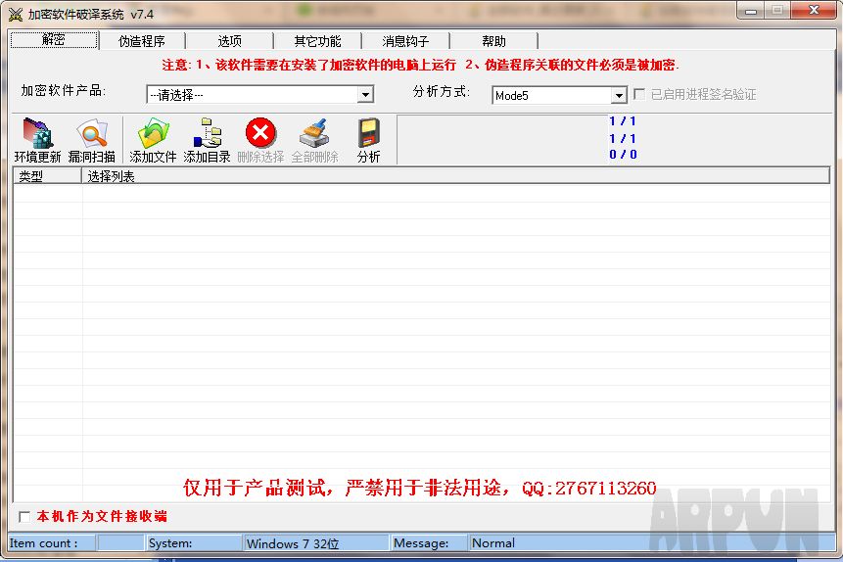Viewport: 843px width, 562px height.
Task: Open the 选项 tab
Action: 229,41
